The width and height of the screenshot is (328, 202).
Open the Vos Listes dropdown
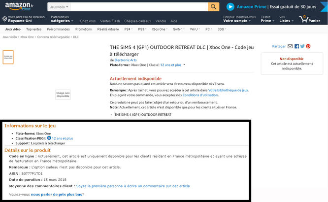pos(286,19)
